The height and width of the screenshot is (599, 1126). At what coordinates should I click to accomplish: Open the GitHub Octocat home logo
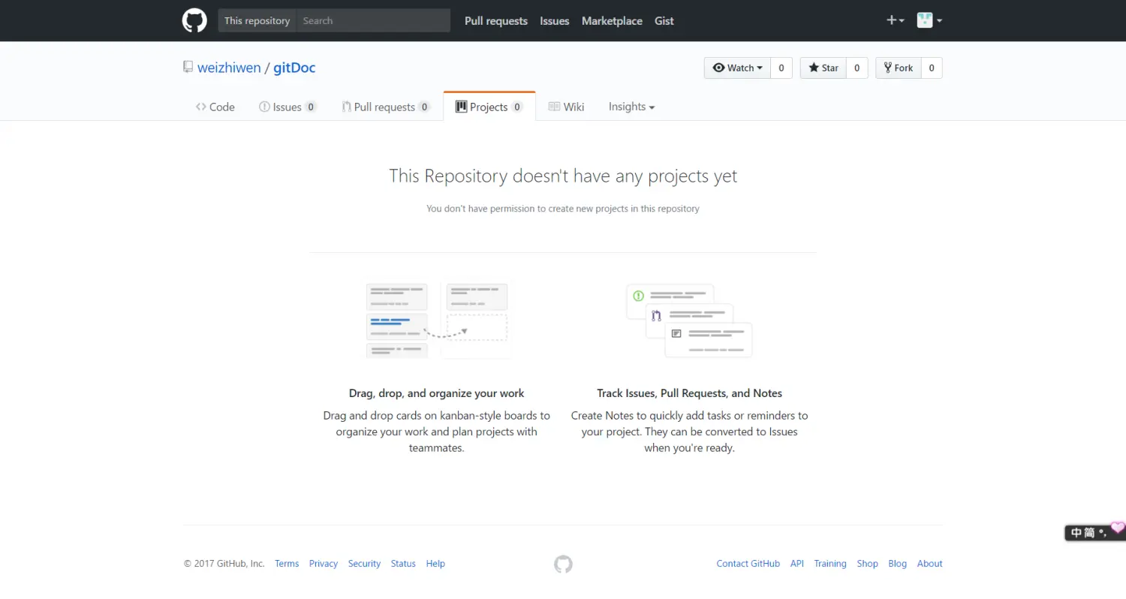[x=194, y=20]
